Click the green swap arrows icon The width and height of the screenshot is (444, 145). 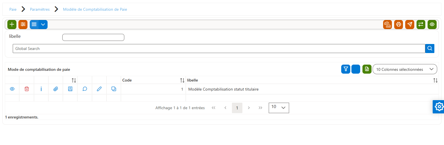(421, 25)
